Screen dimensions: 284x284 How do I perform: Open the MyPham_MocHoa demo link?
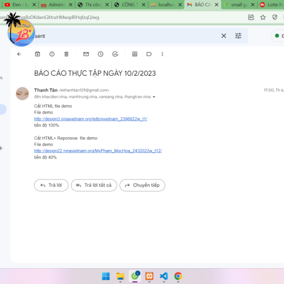[98, 151]
